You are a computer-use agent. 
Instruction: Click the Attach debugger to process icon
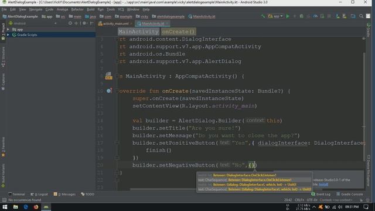tap(322, 16)
